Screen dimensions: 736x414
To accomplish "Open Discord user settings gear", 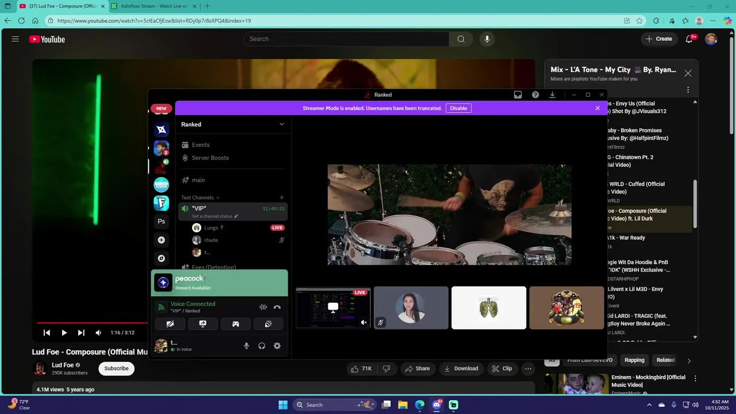I will click(277, 346).
